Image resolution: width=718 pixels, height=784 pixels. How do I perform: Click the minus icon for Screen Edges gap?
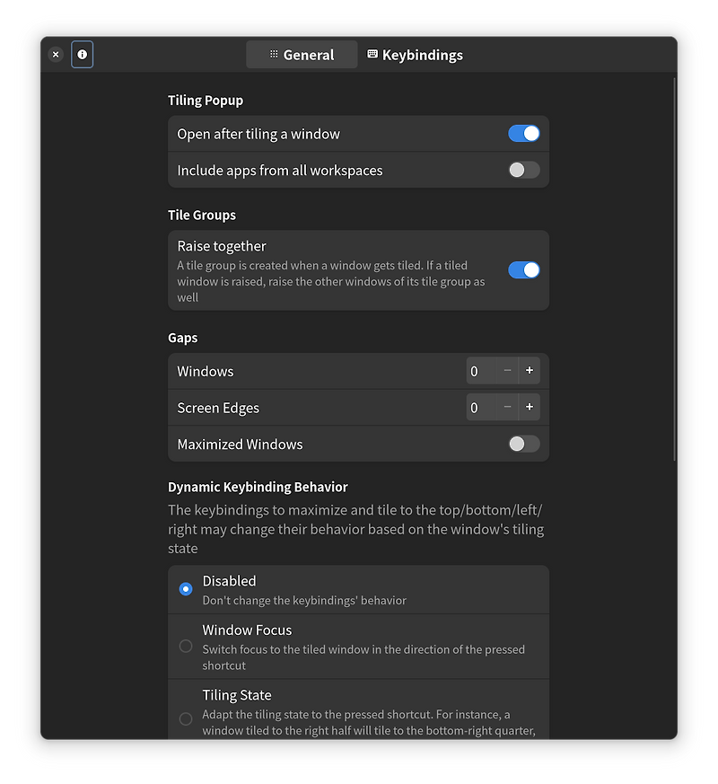click(x=507, y=407)
